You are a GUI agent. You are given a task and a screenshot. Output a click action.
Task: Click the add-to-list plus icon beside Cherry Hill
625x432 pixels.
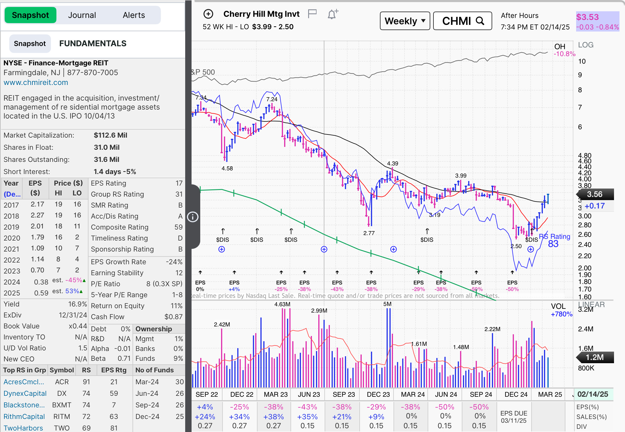(208, 14)
